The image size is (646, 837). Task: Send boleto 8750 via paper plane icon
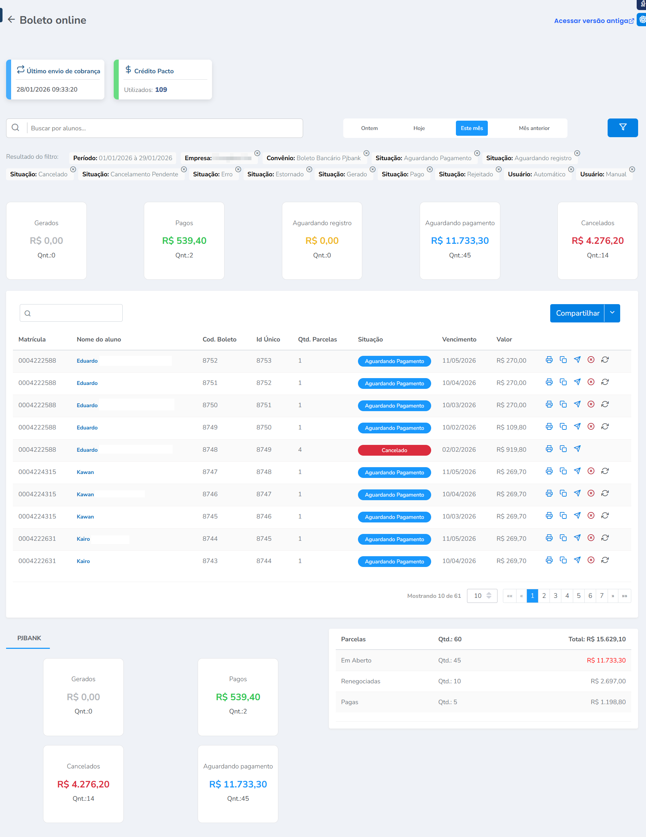(x=577, y=404)
